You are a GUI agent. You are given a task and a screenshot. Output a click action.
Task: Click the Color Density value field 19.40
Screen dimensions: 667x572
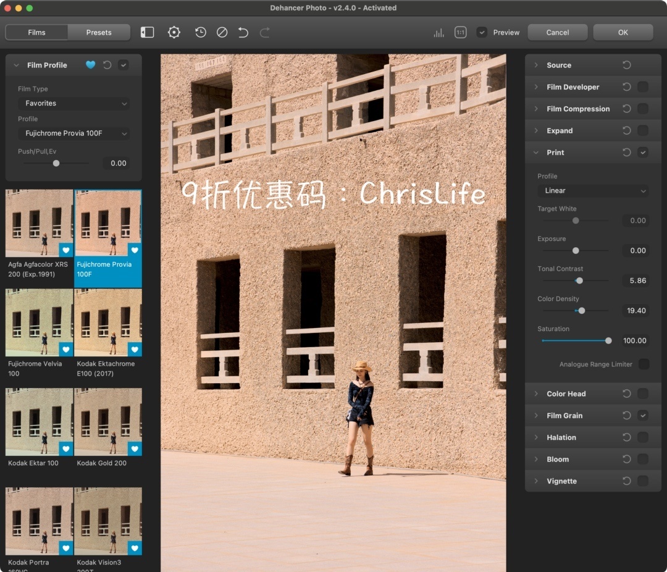coord(636,311)
